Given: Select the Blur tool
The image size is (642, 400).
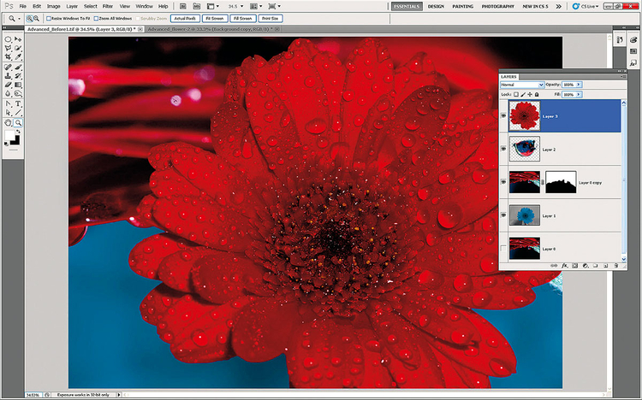Looking at the screenshot, I should click(x=8, y=94).
